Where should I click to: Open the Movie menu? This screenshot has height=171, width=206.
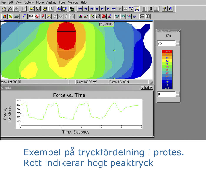click(x=40, y=2)
